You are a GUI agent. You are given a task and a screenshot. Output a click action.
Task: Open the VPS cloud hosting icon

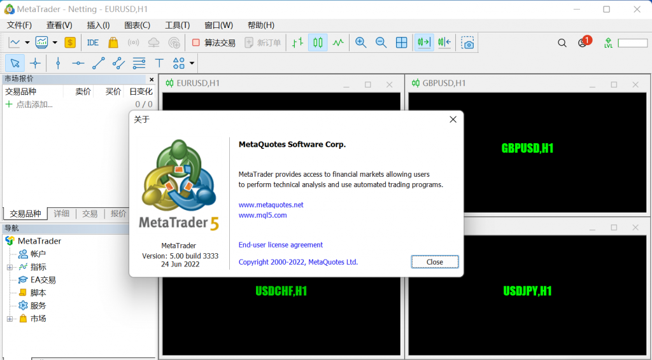point(154,43)
